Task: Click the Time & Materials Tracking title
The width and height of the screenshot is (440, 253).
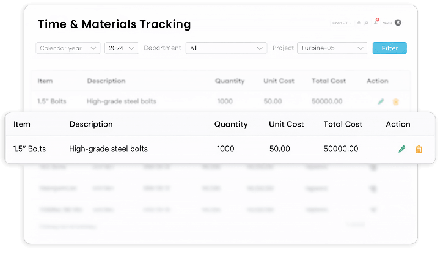Action: tap(114, 24)
